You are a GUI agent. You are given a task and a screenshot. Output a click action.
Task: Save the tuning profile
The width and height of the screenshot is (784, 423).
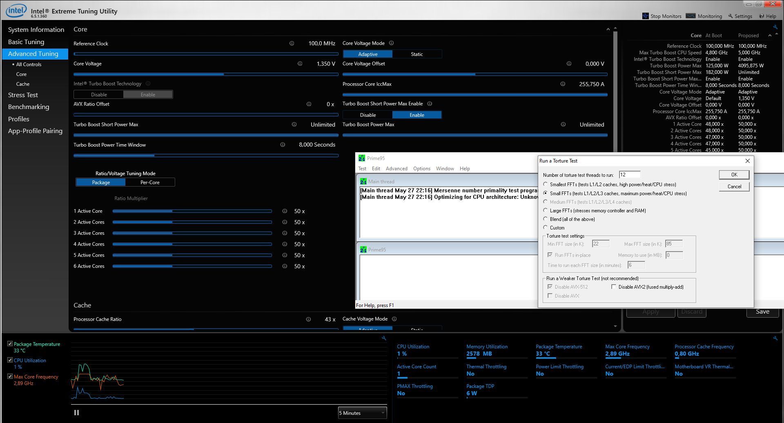(x=762, y=312)
